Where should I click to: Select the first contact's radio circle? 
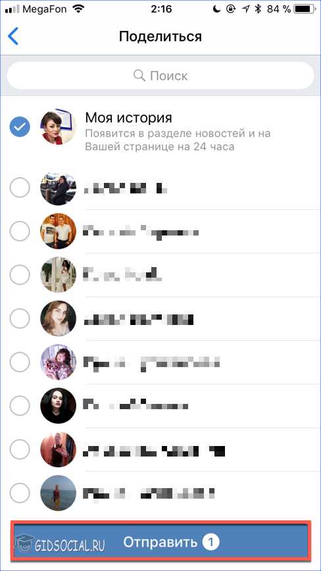20,188
